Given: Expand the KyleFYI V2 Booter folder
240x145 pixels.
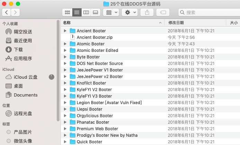Looking at the screenshot, I should (x=65, y=90).
